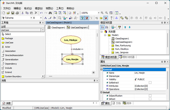The height and width of the screenshot is (110, 170).
Task: Choose the font color A icon
Action: pyautogui.click(x=46, y=18)
